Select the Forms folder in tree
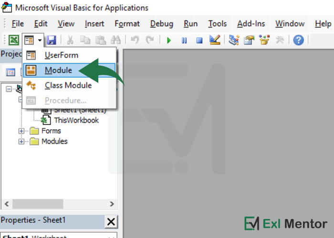Viewport: 334px width, 238px height. tap(51, 131)
